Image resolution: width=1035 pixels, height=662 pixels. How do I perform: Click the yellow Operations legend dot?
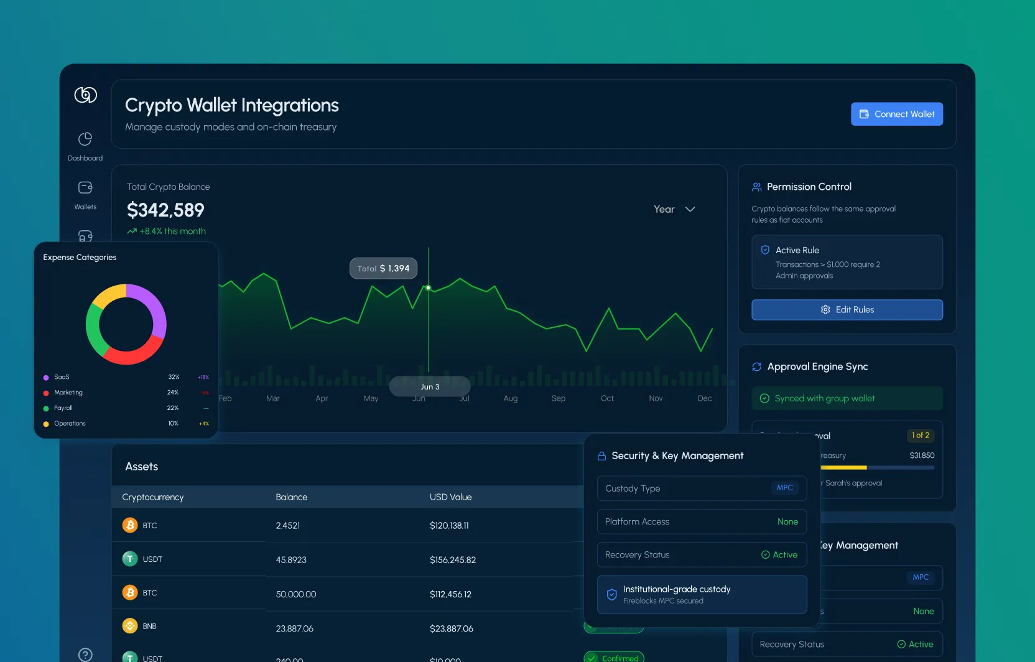[46, 424]
